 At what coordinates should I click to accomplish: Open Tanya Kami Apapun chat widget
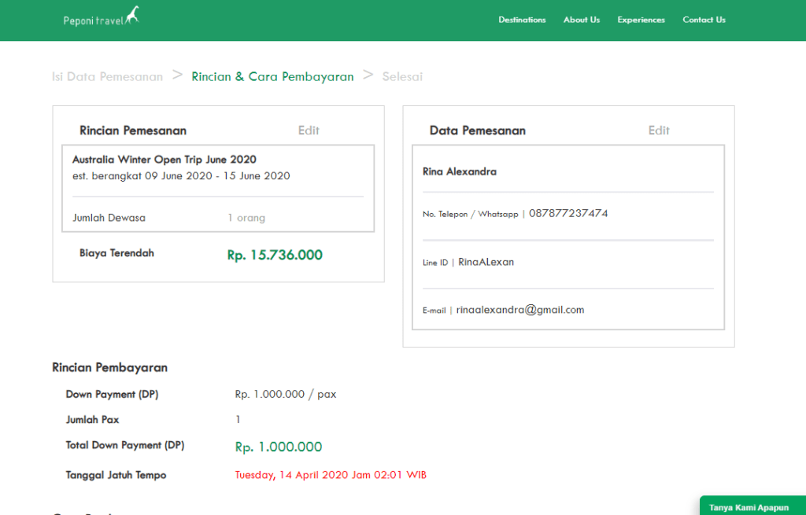(x=749, y=507)
